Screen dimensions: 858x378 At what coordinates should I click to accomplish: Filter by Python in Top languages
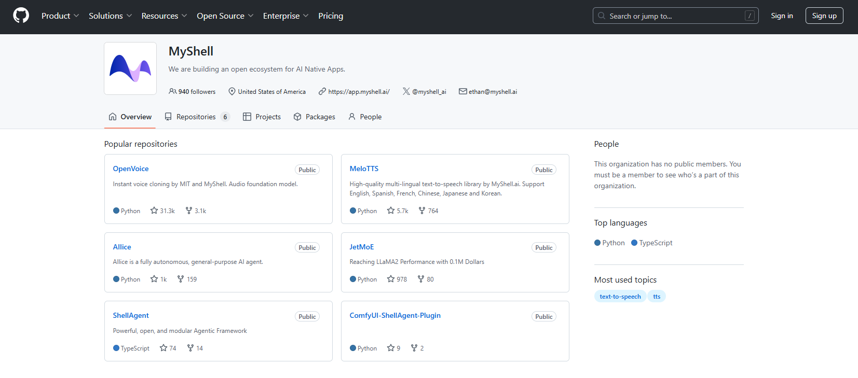point(609,243)
